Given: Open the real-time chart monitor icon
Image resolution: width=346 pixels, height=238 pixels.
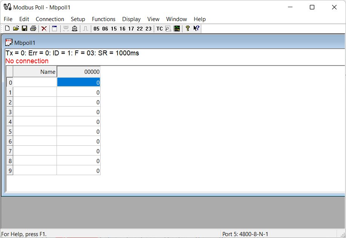Looking at the screenshot, I should 177,29.
